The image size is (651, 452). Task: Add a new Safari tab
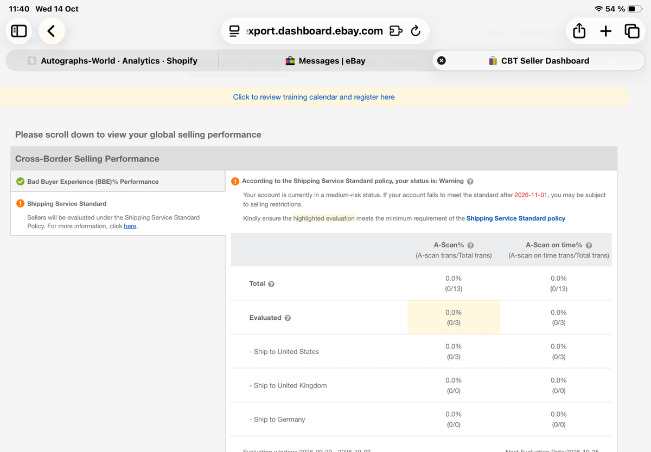606,31
